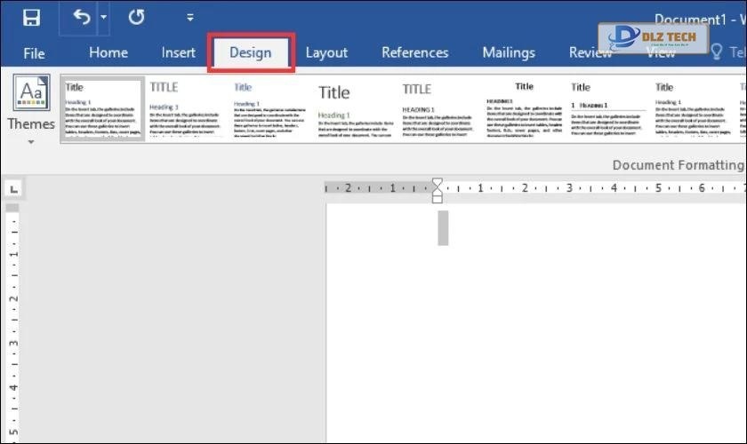Image resolution: width=747 pixels, height=444 pixels.
Task: Open the File tab
Action: coord(34,53)
